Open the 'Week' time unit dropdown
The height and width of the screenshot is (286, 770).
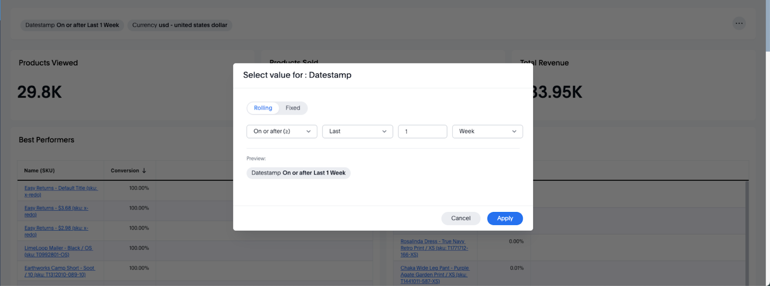[x=487, y=132]
